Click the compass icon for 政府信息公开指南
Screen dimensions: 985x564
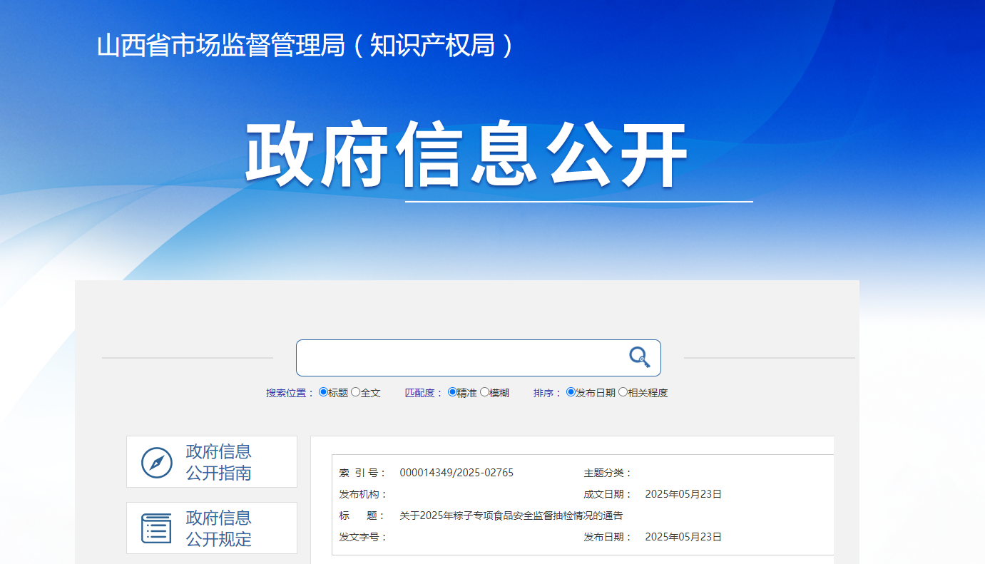[157, 463]
